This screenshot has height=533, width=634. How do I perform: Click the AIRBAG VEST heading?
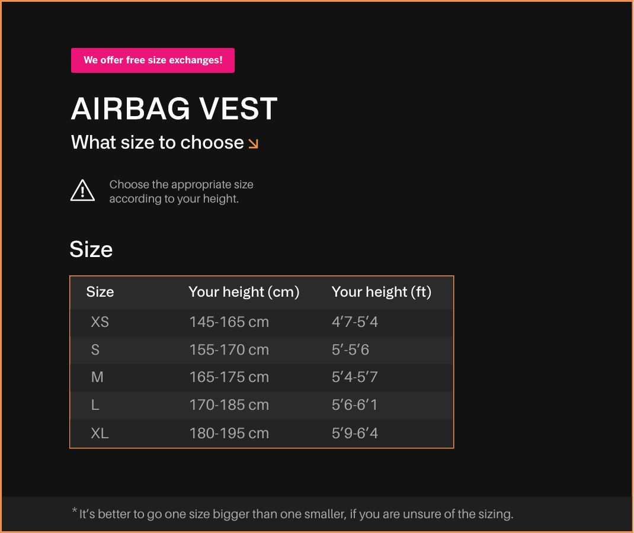tap(174, 109)
